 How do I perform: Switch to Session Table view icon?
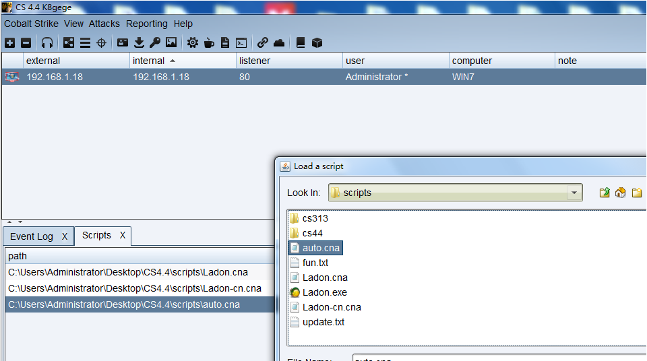pos(85,42)
